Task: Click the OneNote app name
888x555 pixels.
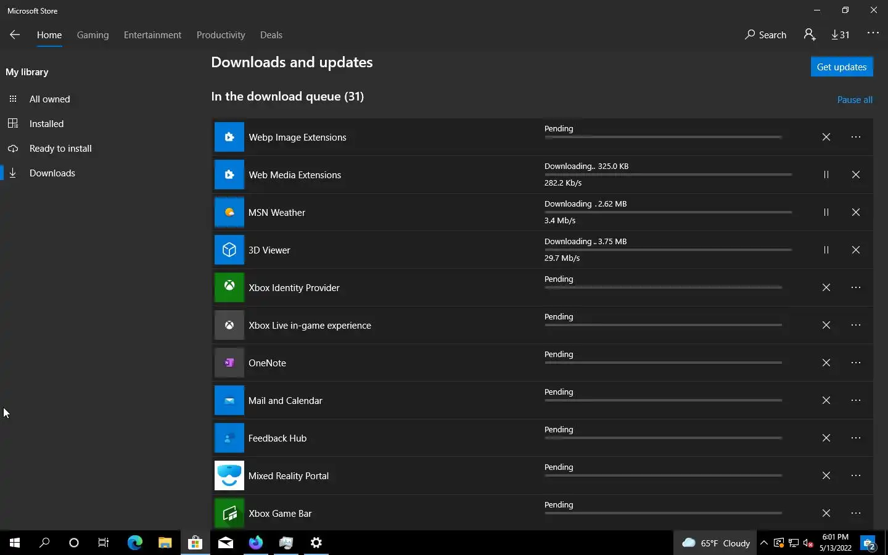Action: pos(267,363)
